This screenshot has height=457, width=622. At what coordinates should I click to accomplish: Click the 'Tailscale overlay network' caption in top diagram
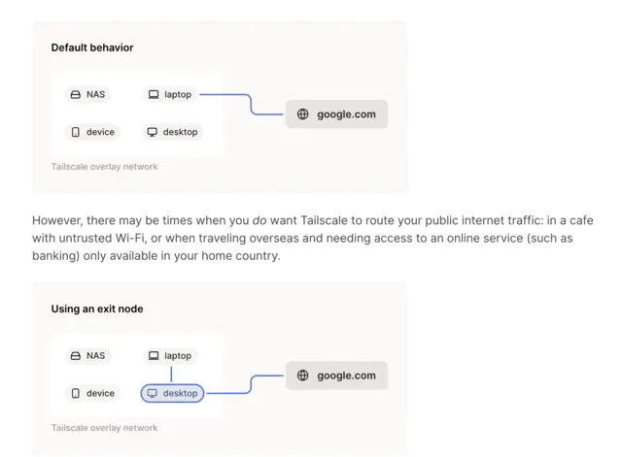[104, 167]
